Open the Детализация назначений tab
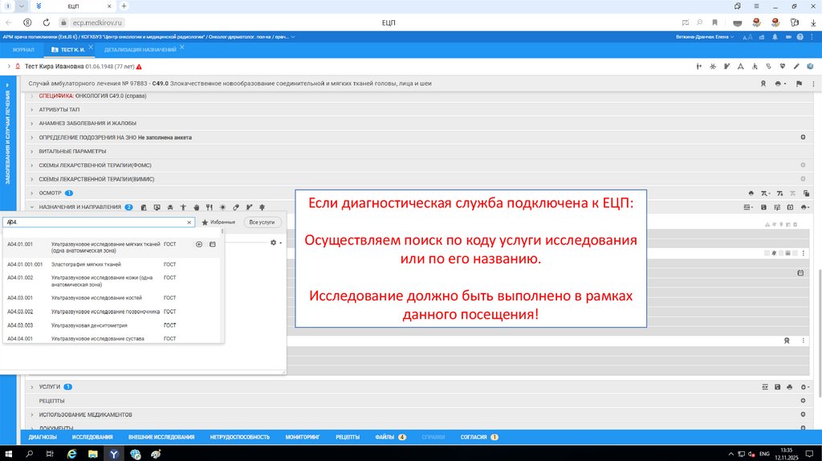Screen dimensions: 822x461 point(140,50)
